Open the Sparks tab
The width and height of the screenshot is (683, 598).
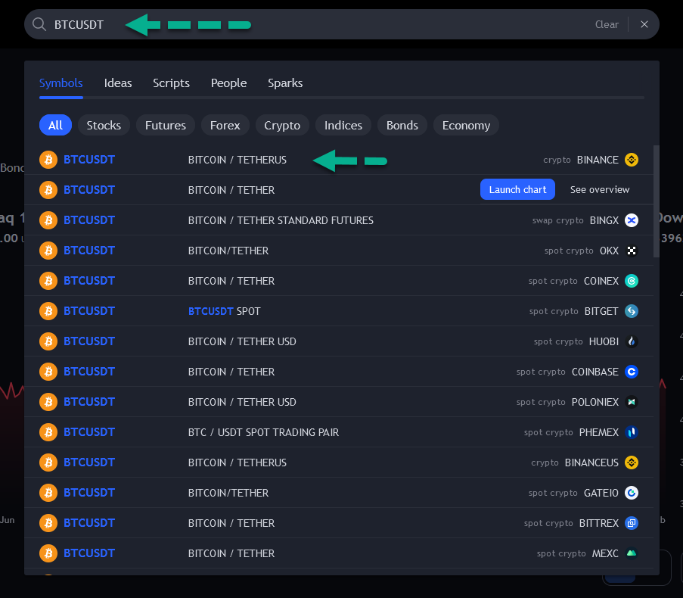(285, 83)
